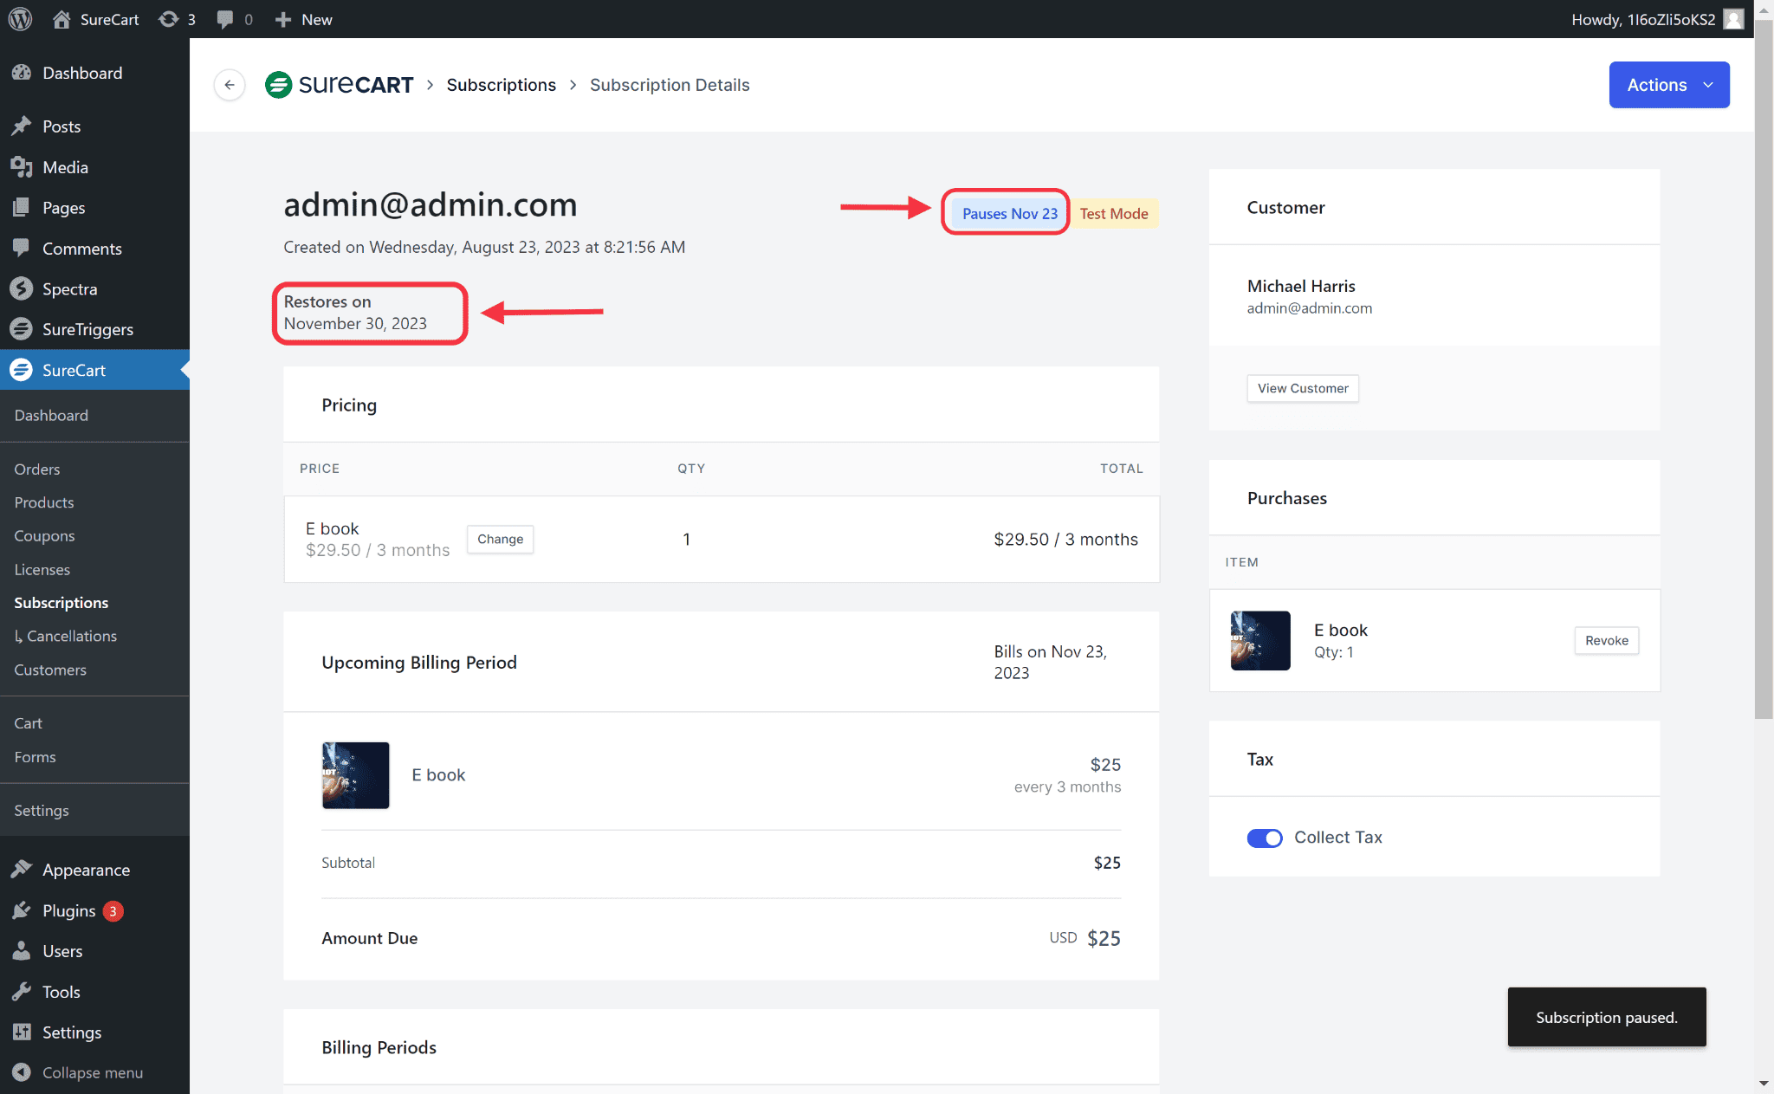
Task: Open the updates icon showing 3
Action: point(177,19)
